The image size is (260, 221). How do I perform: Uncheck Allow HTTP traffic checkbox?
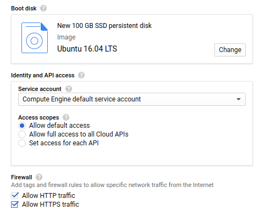pyautogui.click(x=15, y=196)
